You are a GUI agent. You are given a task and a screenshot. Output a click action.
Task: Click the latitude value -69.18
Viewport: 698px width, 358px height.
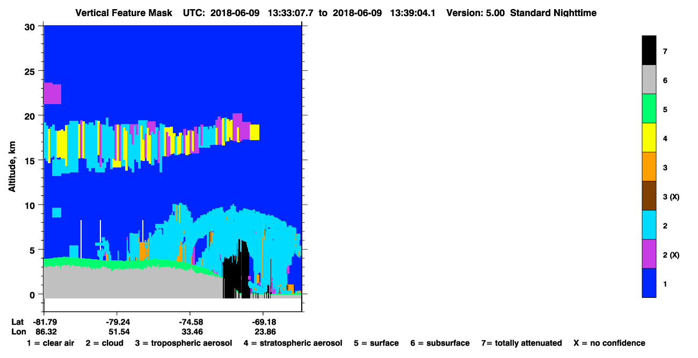click(x=264, y=322)
